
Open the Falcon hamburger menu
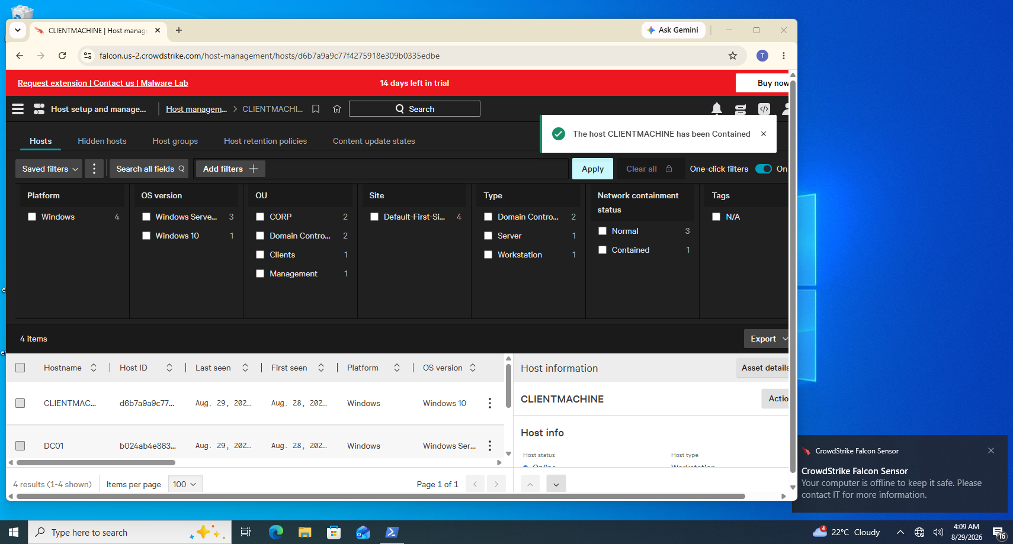pyautogui.click(x=18, y=109)
